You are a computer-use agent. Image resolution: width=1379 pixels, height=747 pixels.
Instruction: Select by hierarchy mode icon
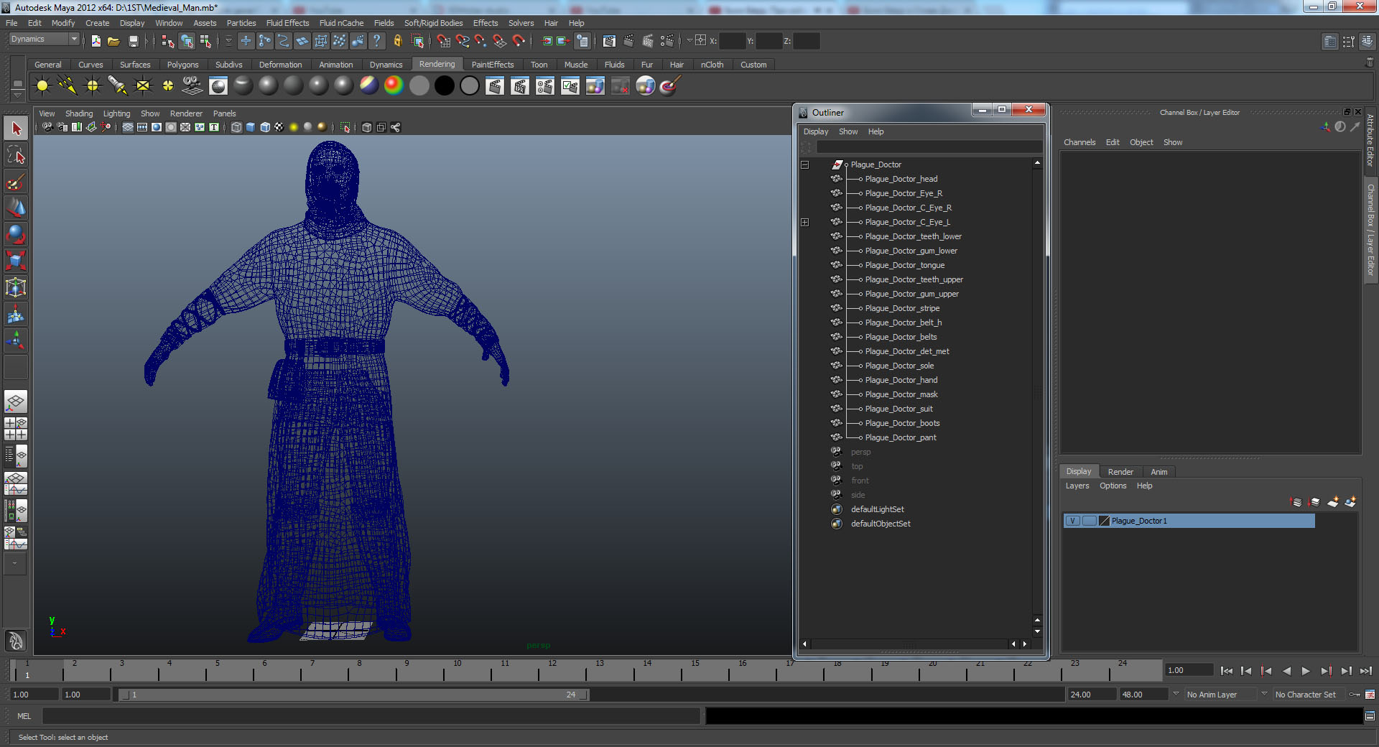[168, 41]
